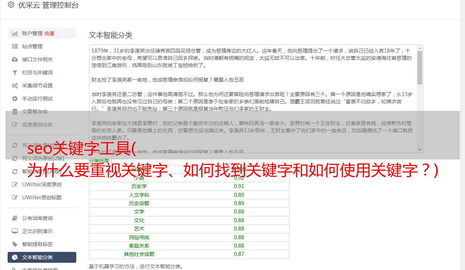
Task: Select the funnel icon for 栏目与关键词
Action: click(14, 72)
